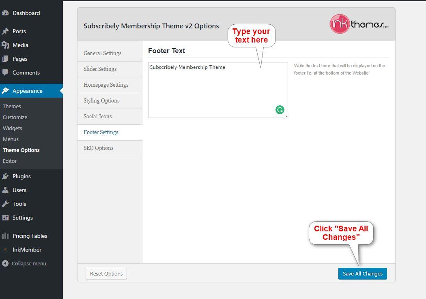
Task: Switch to Homepage Settings tab
Action: (110, 85)
